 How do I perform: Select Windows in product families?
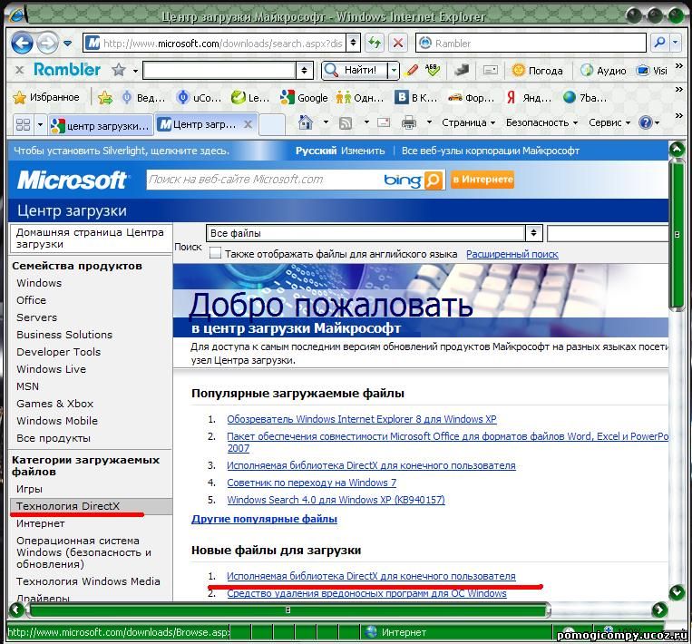(x=39, y=283)
